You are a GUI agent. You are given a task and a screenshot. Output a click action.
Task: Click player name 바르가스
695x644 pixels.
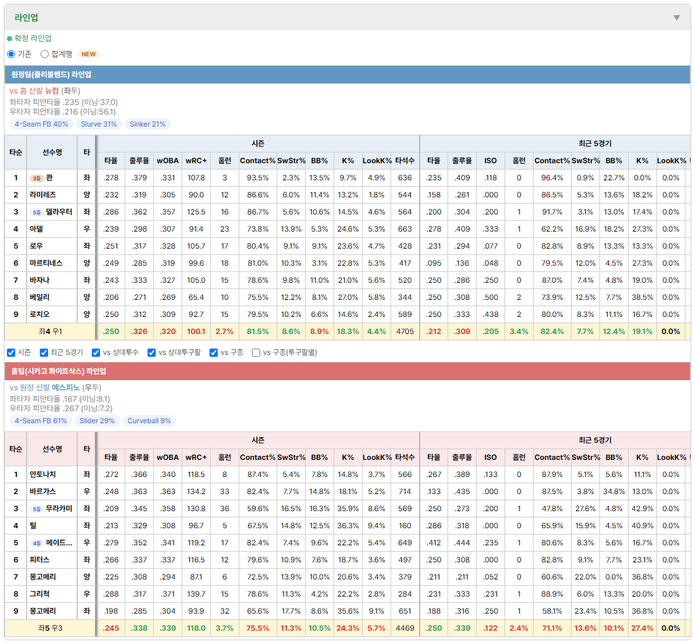(43, 492)
